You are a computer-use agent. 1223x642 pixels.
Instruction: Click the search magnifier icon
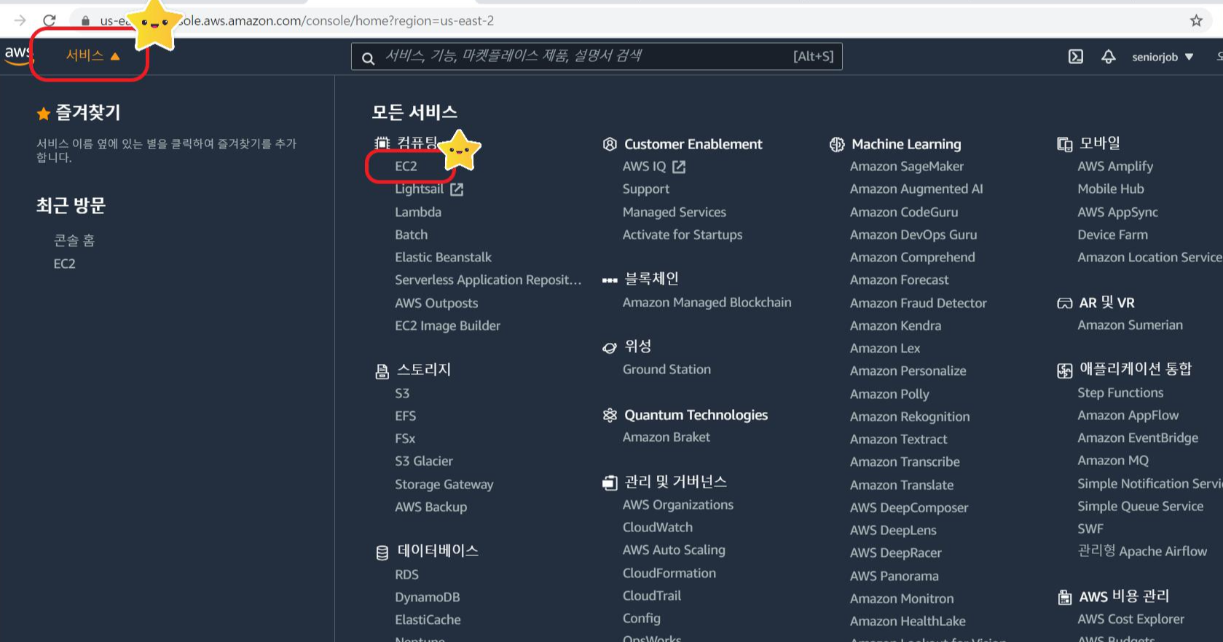click(x=369, y=58)
